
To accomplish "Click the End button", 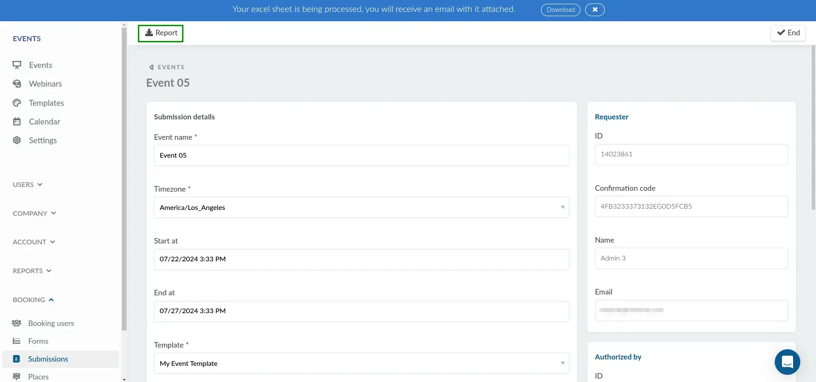I will click(788, 33).
